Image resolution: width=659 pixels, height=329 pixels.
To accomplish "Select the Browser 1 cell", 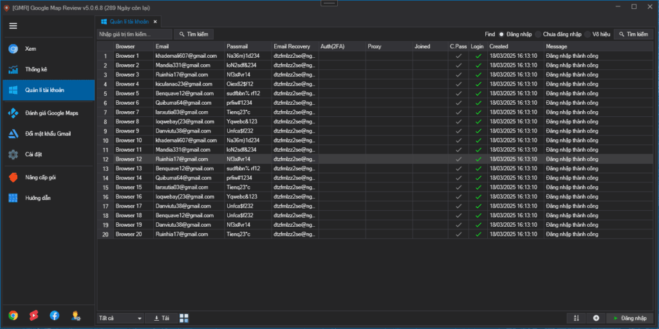I will click(x=133, y=56).
